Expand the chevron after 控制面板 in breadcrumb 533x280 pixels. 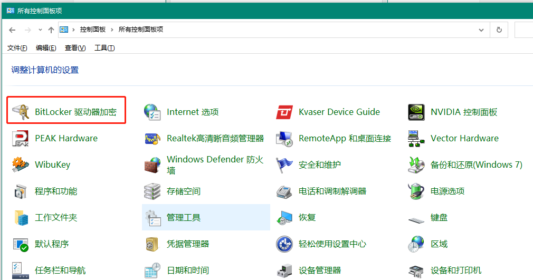112,30
